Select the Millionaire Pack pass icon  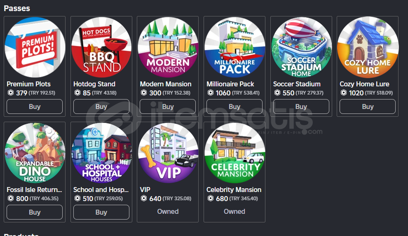(x=234, y=47)
